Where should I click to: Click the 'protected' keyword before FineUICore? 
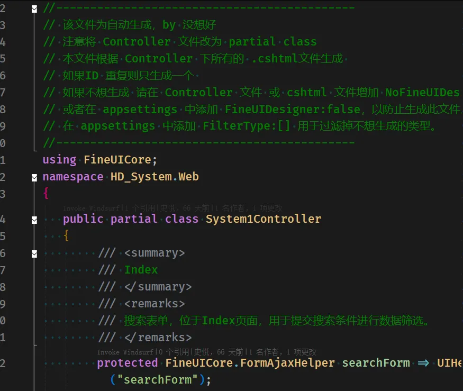pos(127,363)
